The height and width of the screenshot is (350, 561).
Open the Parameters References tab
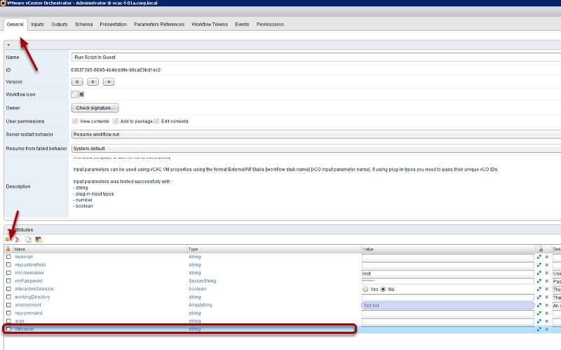[x=160, y=25]
